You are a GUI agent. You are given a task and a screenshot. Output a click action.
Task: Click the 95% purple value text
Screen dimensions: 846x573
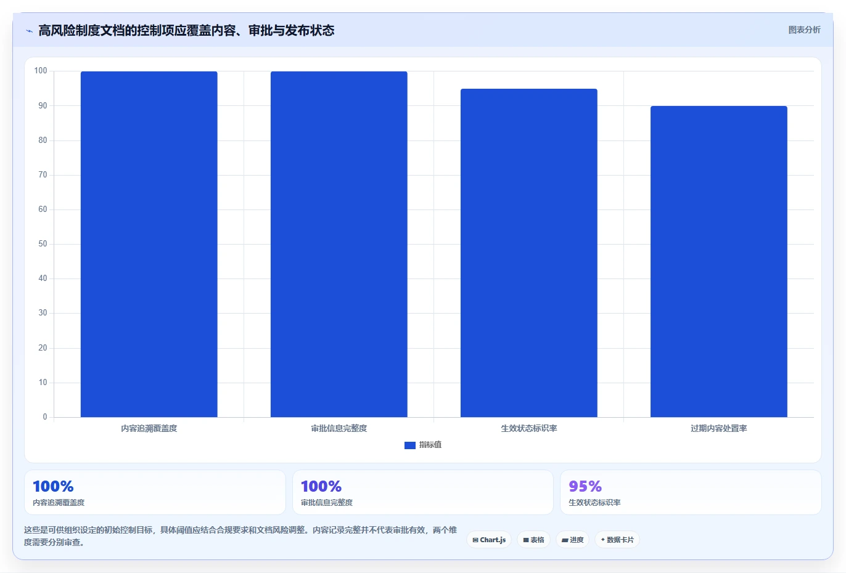pyautogui.click(x=585, y=486)
